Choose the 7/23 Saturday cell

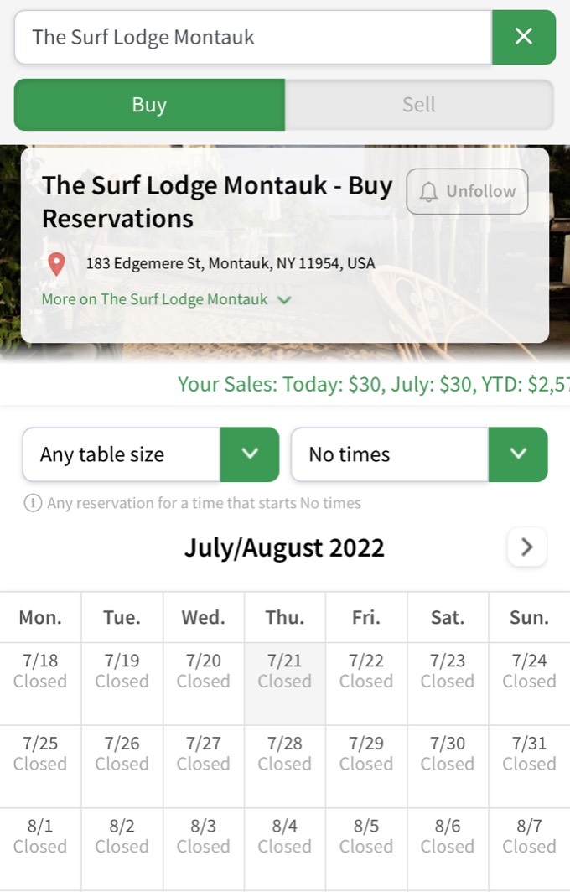448,671
